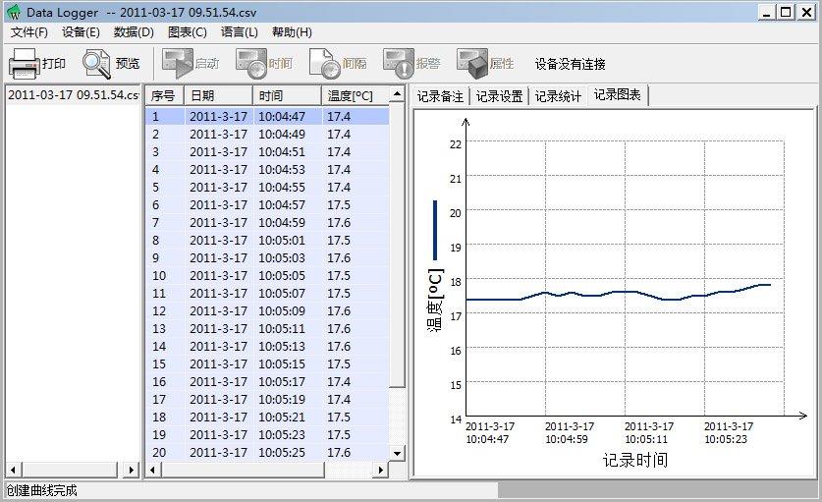Select row 17 with time 10:05:19
Image resolution: width=822 pixels, height=502 pixels.
point(267,399)
